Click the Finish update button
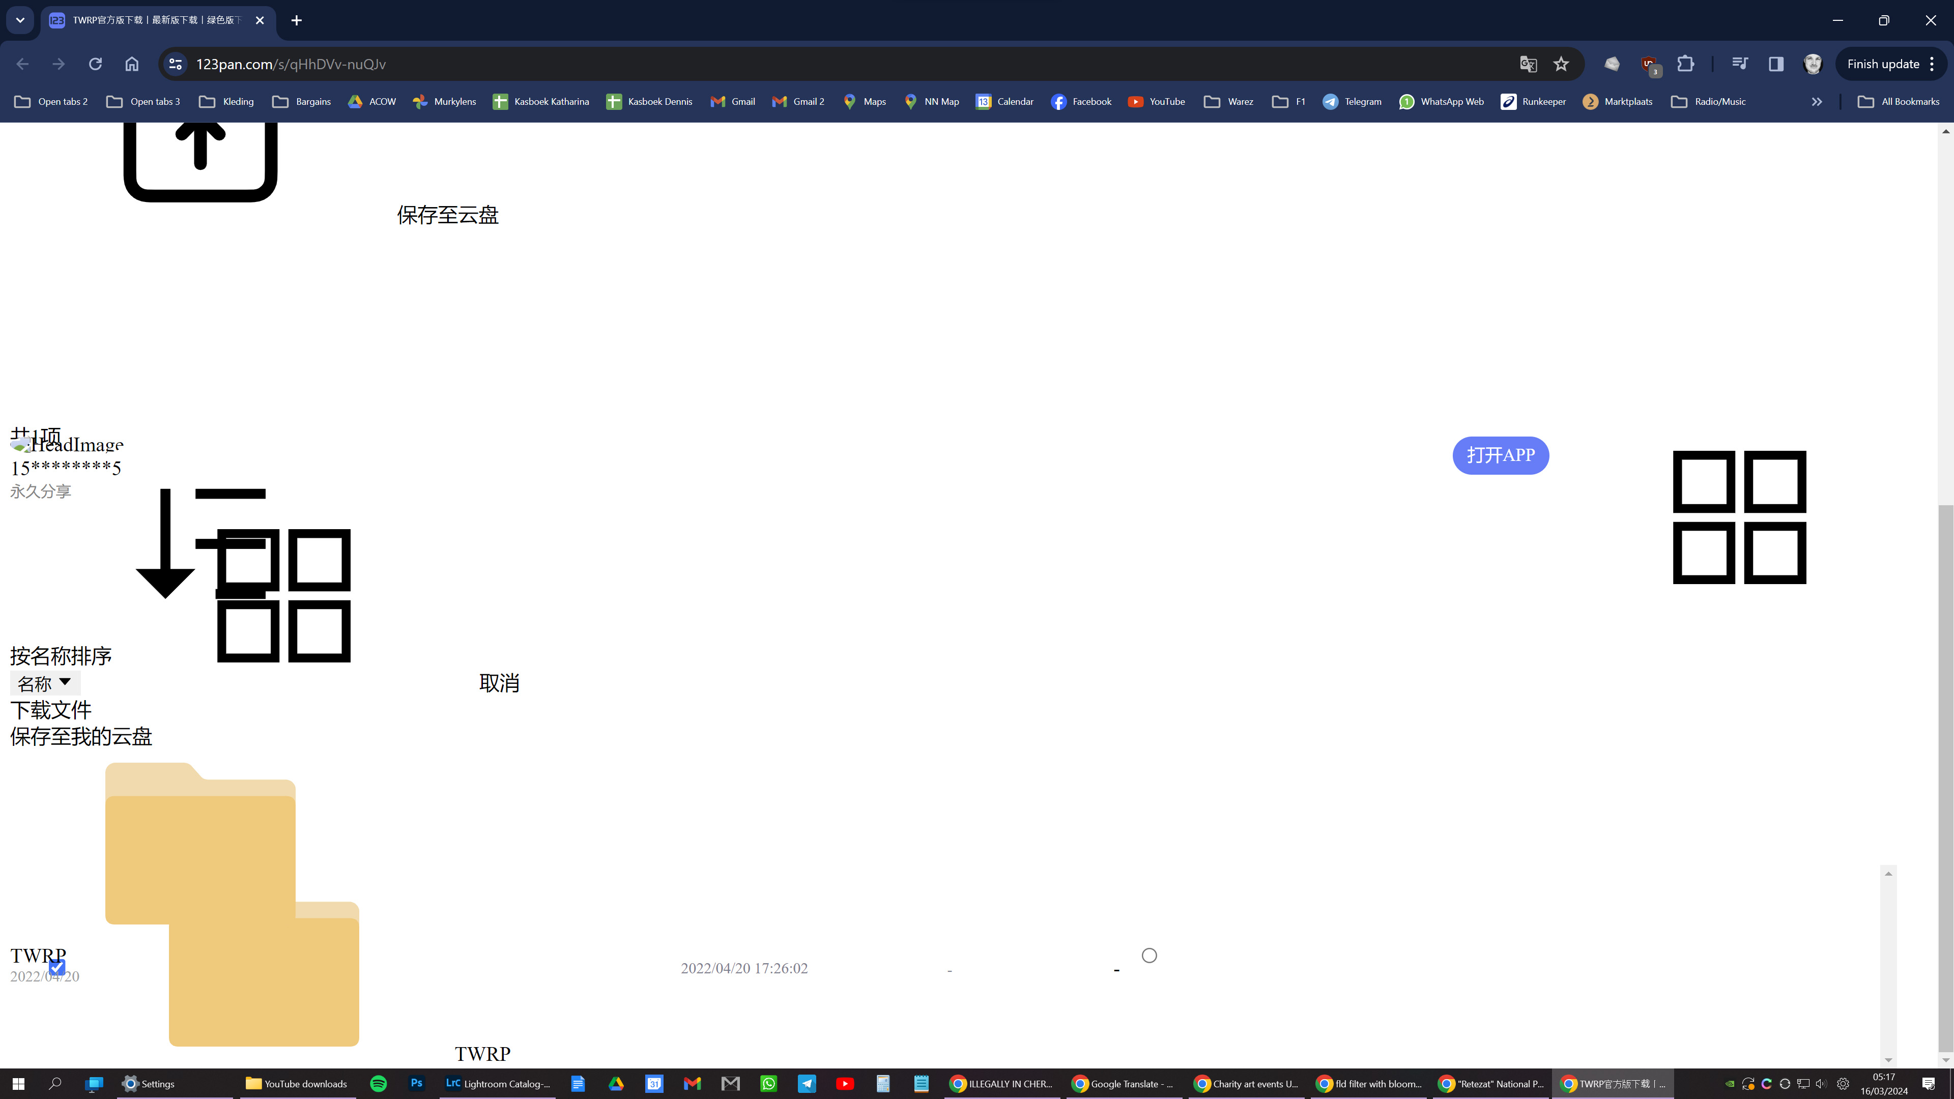This screenshot has height=1099, width=1954. 1892,64
